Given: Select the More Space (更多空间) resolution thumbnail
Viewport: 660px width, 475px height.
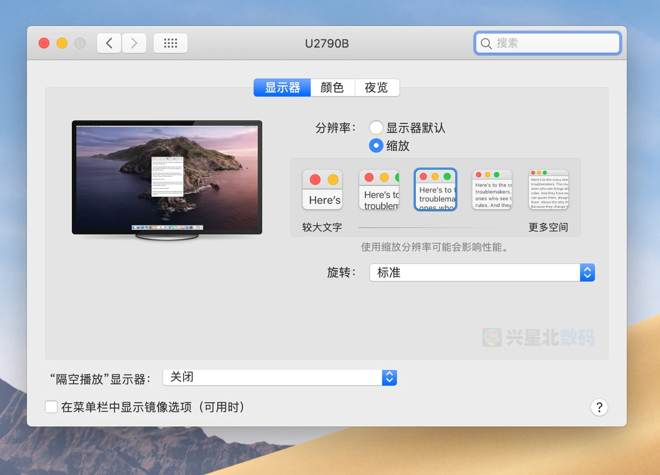Looking at the screenshot, I should (548, 190).
